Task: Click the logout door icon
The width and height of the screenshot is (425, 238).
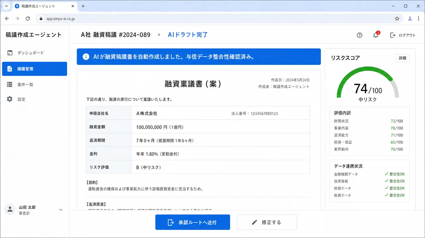Action: click(x=392, y=35)
